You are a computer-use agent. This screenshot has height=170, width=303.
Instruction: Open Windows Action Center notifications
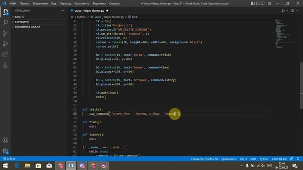pyautogui.click(x=294, y=166)
